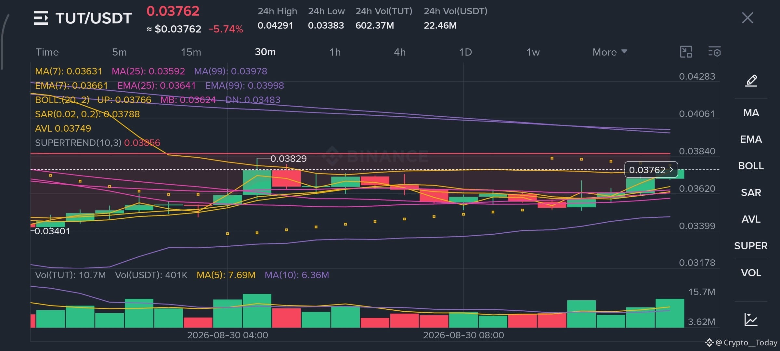Click the 0.03829 high price label
The height and width of the screenshot is (351, 780).
[x=289, y=159]
